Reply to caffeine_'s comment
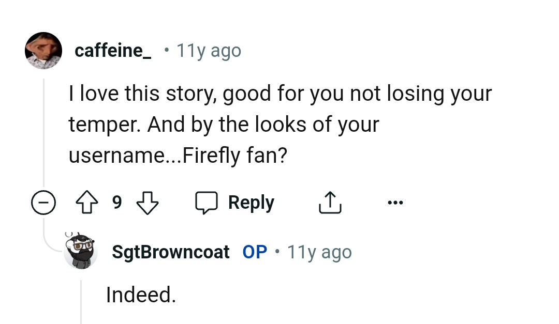This screenshot has height=324, width=559. [x=251, y=202]
